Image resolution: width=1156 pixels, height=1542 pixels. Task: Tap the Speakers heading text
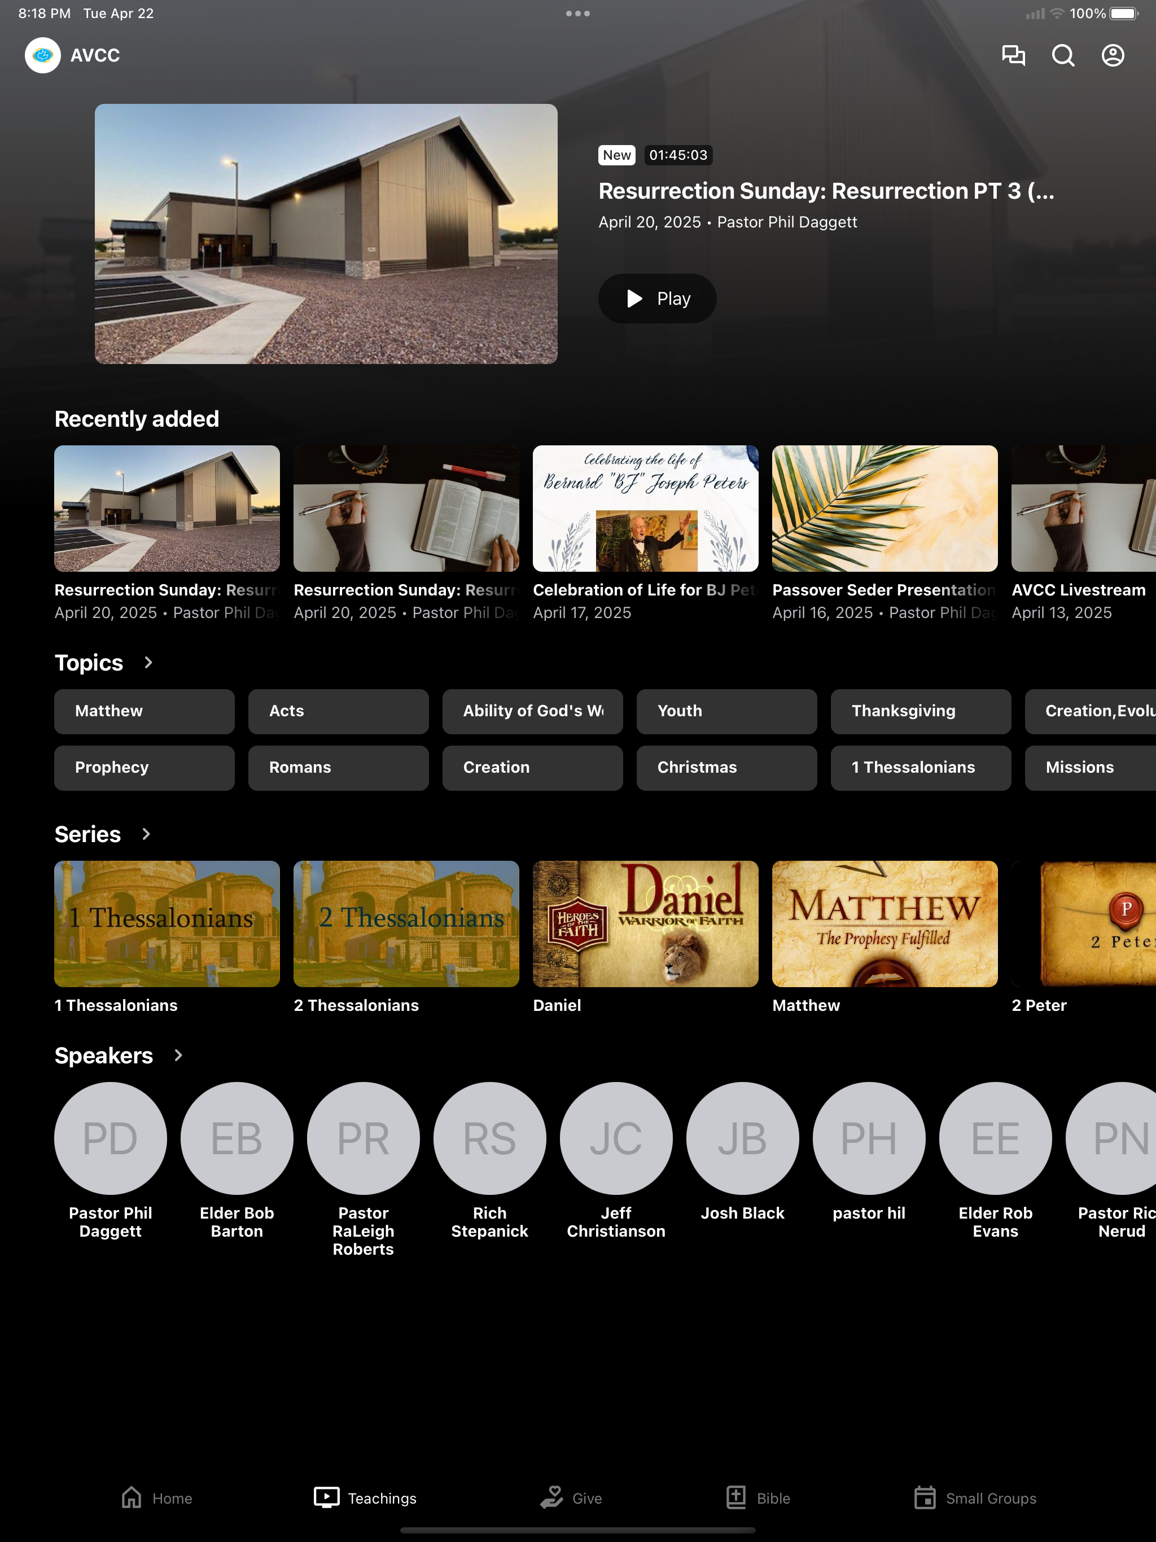[104, 1055]
